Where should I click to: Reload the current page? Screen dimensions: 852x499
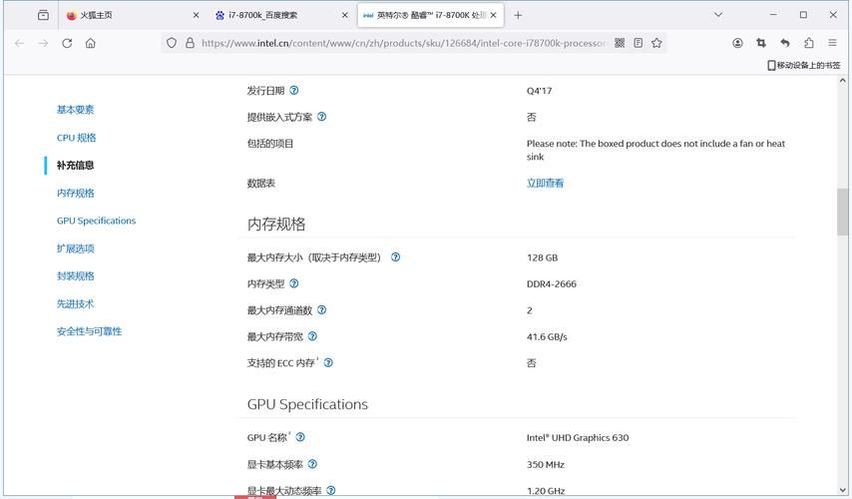(x=67, y=43)
